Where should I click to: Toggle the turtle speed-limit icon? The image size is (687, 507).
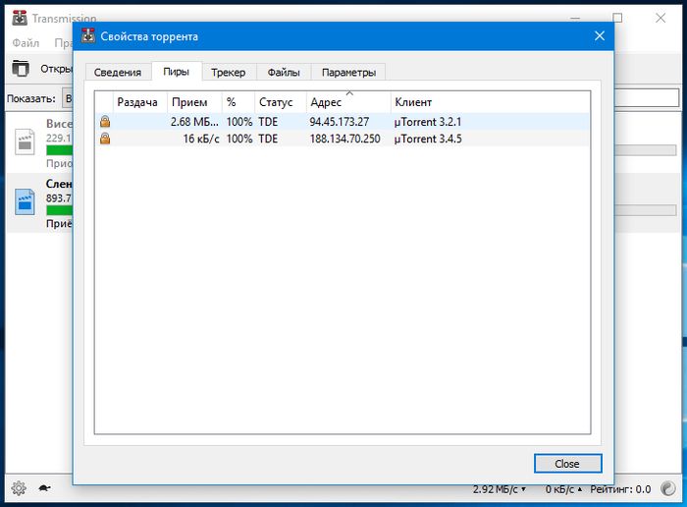tap(44, 488)
